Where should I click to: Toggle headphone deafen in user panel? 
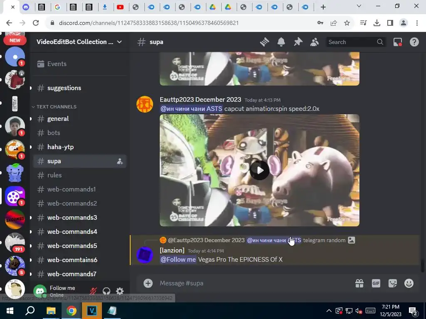[x=106, y=291]
